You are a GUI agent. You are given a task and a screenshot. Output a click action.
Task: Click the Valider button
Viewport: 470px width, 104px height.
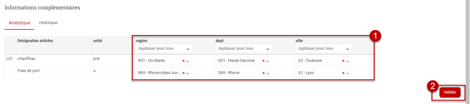tap(450, 92)
